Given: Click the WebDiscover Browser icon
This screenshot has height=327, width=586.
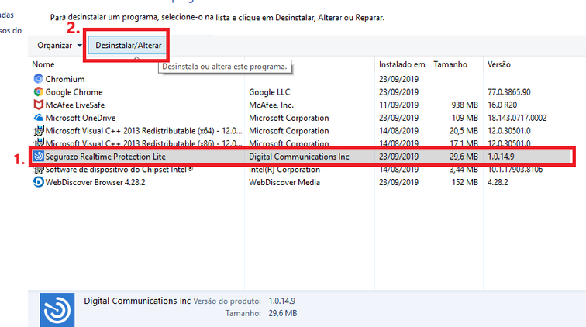Looking at the screenshot, I should (x=38, y=182).
